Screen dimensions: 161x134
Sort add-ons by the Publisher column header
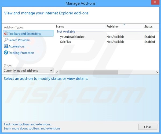(112, 26)
